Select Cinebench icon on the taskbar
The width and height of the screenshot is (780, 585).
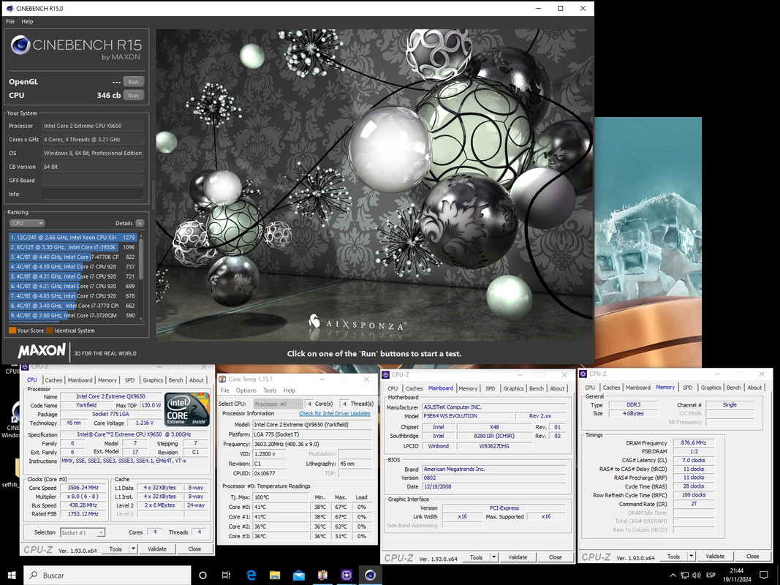370,575
